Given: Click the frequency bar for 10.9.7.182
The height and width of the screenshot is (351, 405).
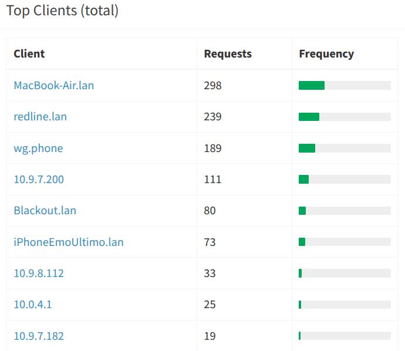Looking at the screenshot, I should pos(345,336).
